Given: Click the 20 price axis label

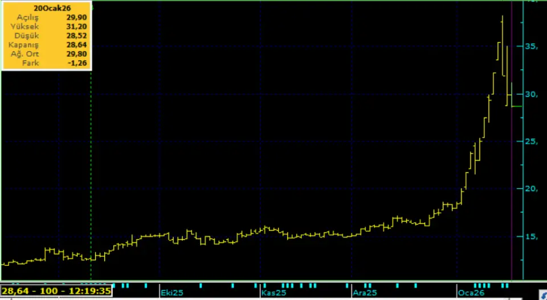Looking at the screenshot, I should pos(531,189).
